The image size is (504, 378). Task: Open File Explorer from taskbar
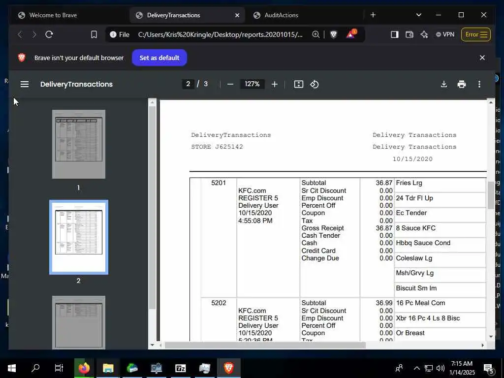coord(108,368)
